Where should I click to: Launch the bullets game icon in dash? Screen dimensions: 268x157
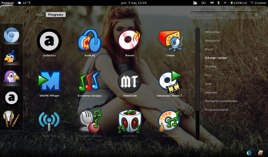[11, 119]
